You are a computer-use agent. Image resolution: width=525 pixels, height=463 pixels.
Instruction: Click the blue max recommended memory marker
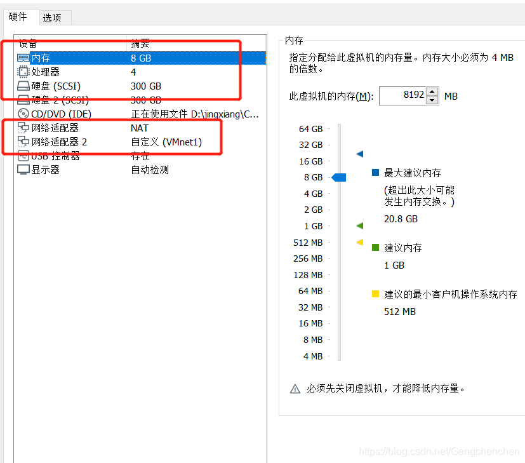pyautogui.click(x=360, y=154)
